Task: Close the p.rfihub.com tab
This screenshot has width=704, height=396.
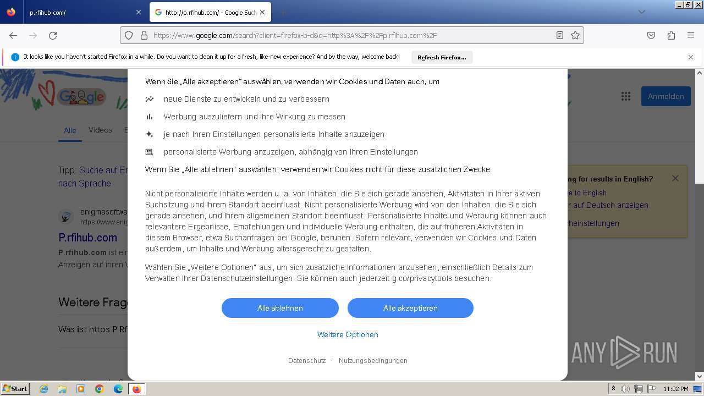Action: (x=138, y=12)
